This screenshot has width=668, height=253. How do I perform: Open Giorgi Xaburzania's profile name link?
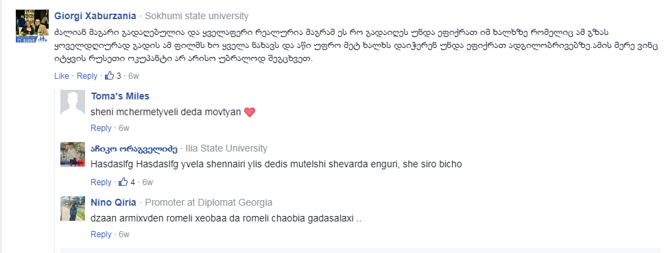tap(95, 16)
